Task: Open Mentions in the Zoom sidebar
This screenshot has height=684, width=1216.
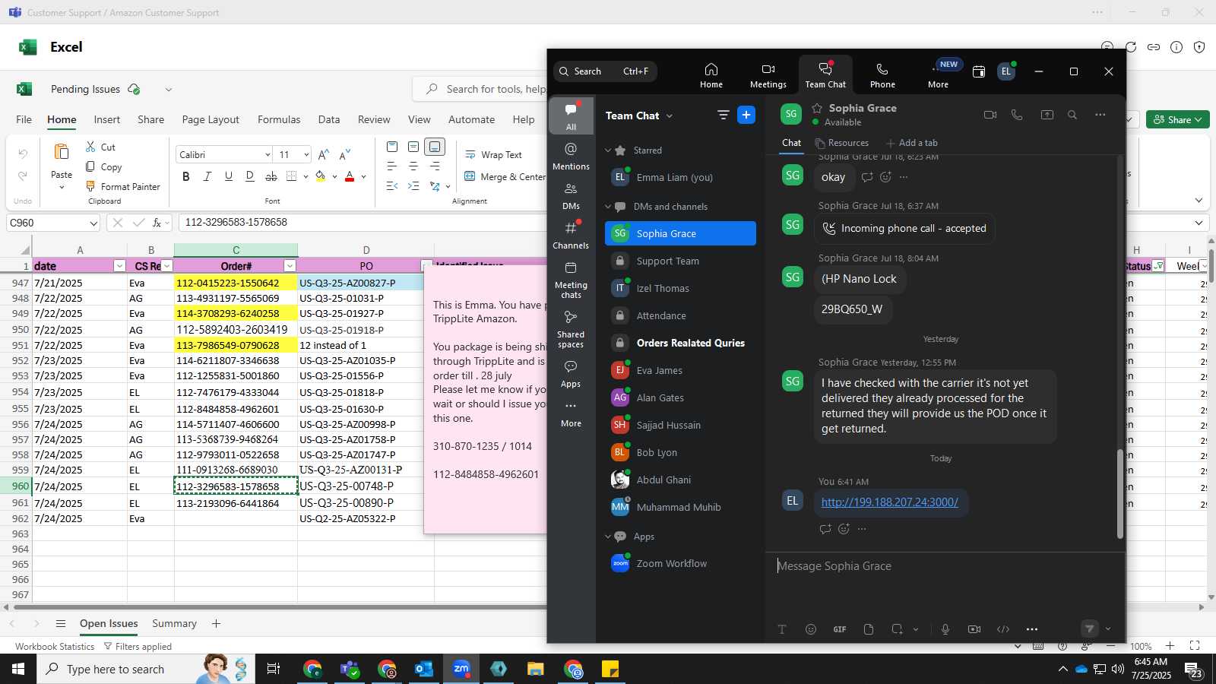Action: 571,156
